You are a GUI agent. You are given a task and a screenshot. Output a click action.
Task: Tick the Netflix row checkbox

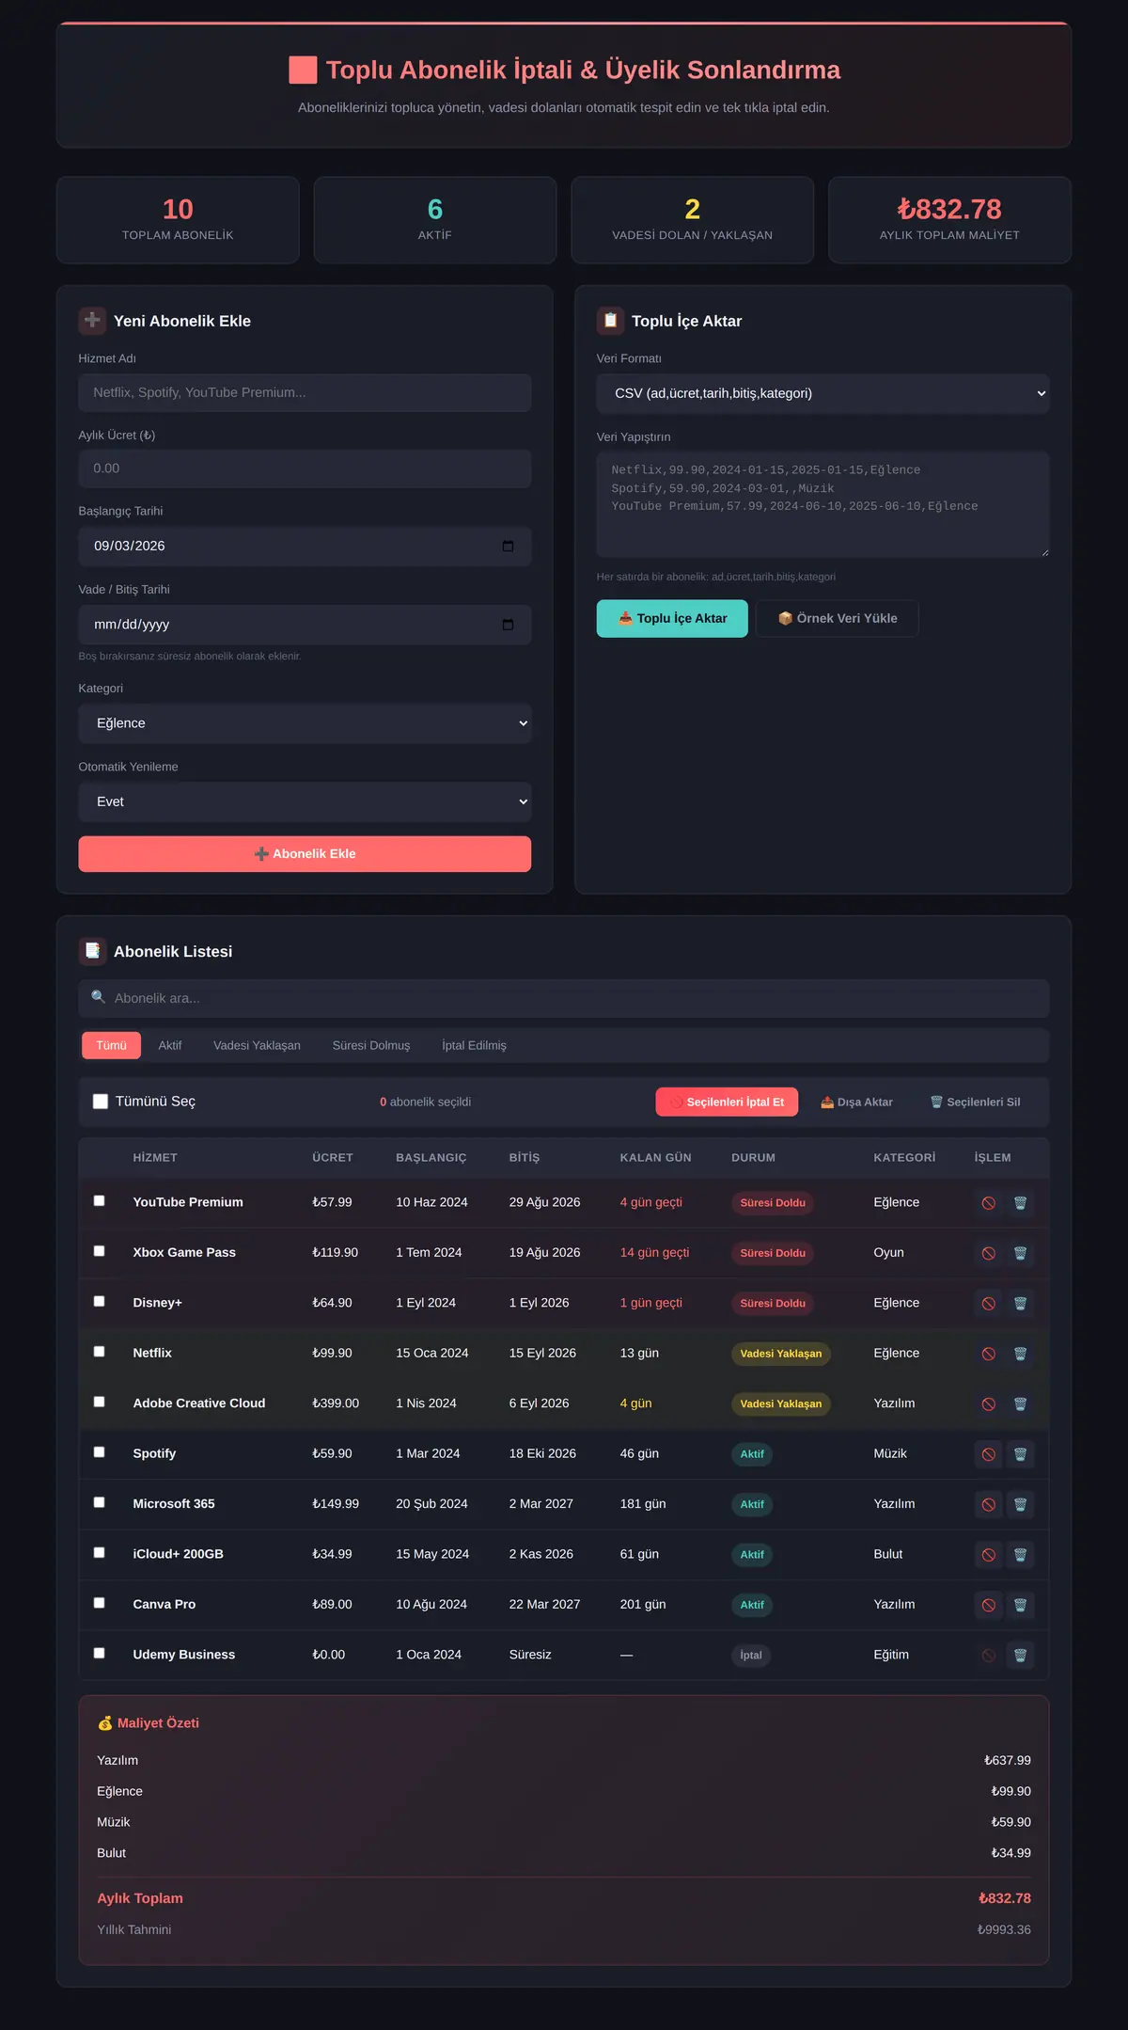coord(100,1352)
